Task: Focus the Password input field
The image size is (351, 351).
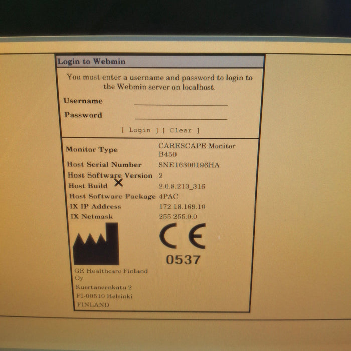Action: (x=181, y=115)
